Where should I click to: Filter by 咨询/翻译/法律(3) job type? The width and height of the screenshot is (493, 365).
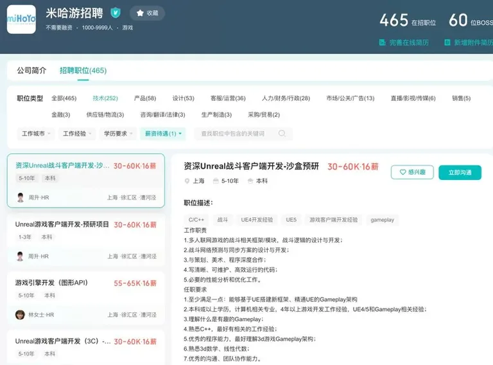162,114
